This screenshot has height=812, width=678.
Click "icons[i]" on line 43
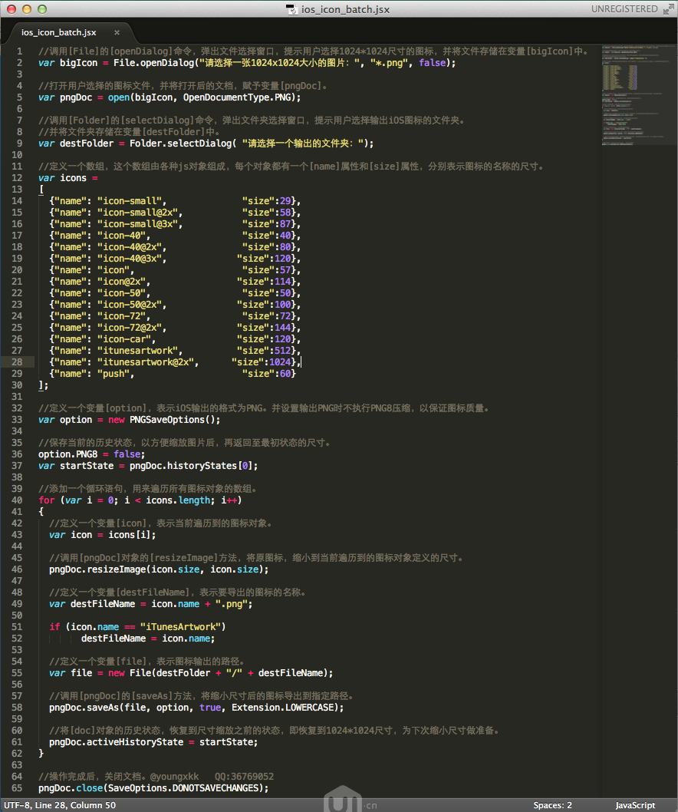(x=130, y=535)
